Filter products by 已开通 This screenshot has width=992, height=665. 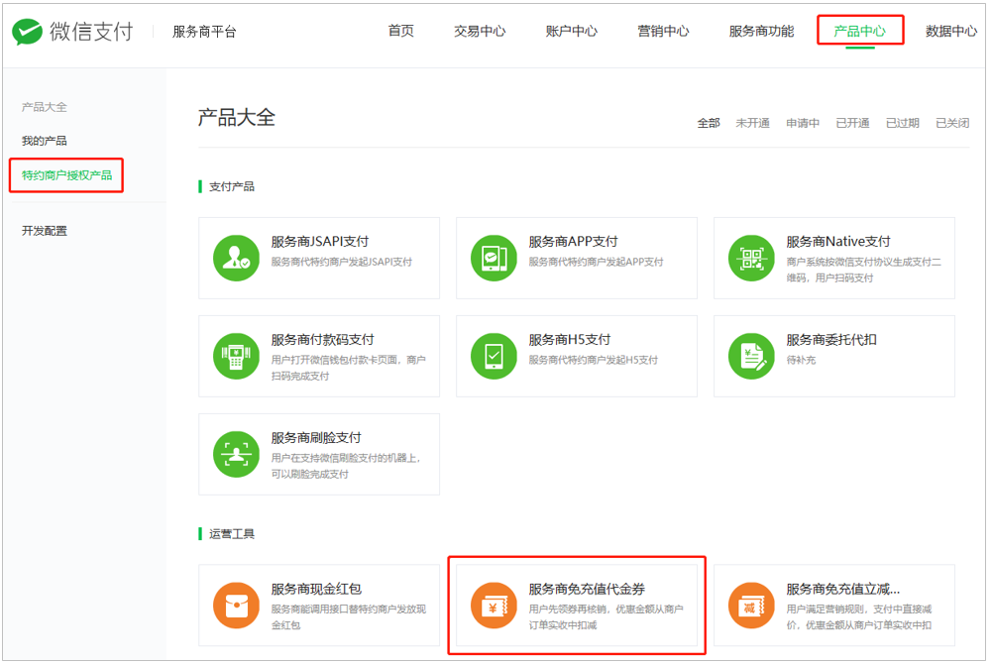pos(853,123)
